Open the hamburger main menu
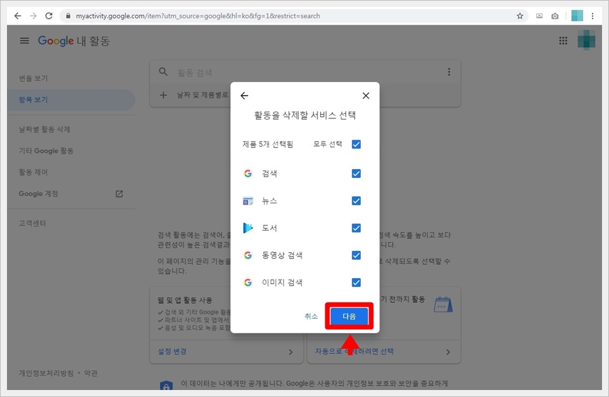Image resolution: width=609 pixels, height=397 pixels. click(x=25, y=41)
